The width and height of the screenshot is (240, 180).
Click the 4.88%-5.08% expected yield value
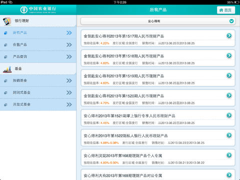coord(109,143)
